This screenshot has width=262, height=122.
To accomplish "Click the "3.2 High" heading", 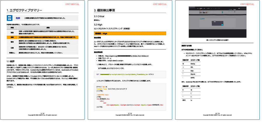I will (x=98, y=25).
